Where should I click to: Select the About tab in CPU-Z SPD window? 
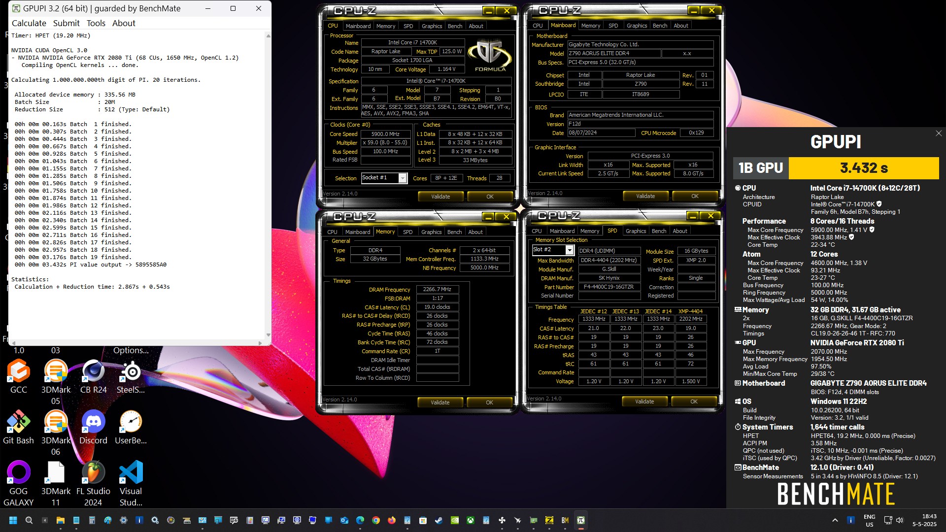click(x=679, y=231)
